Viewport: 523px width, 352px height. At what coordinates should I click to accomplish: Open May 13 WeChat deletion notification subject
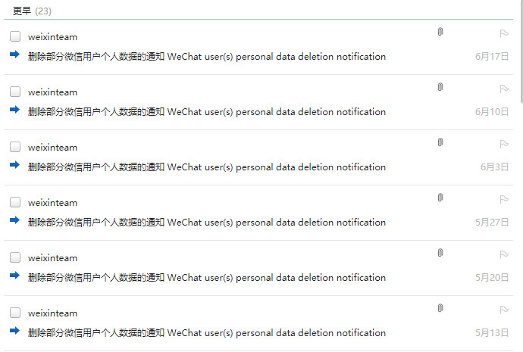pos(206,333)
